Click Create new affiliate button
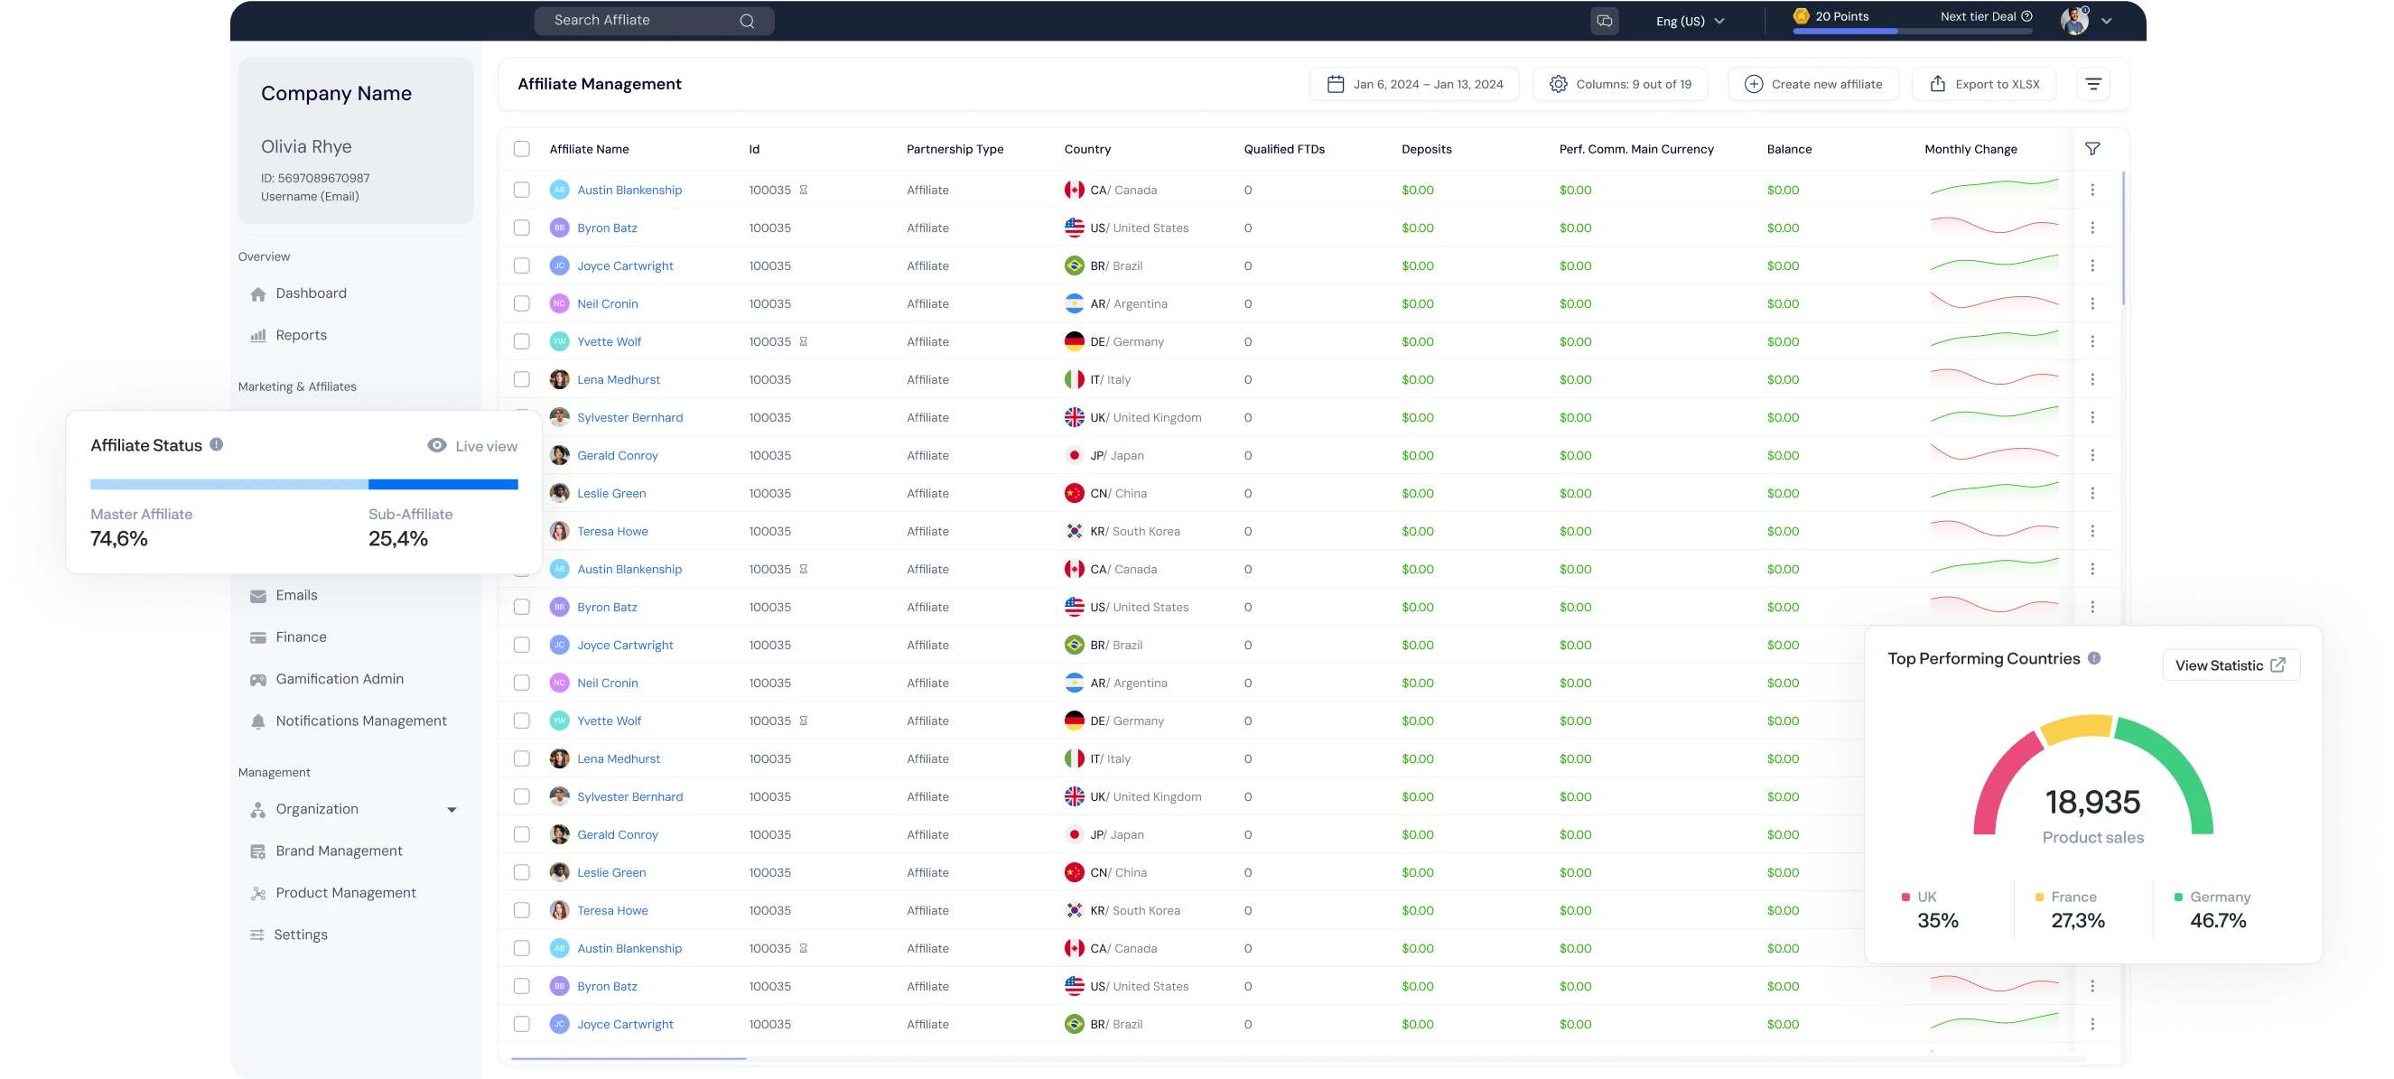Image resolution: width=2394 pixels, height=1079 pixels. point(1813,85)
